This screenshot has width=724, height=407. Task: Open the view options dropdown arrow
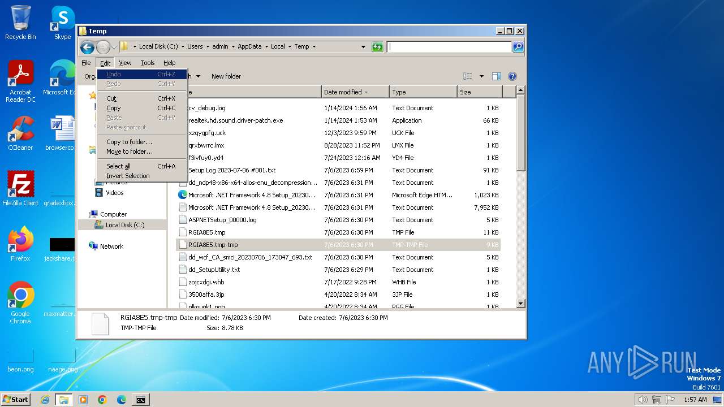481,76
